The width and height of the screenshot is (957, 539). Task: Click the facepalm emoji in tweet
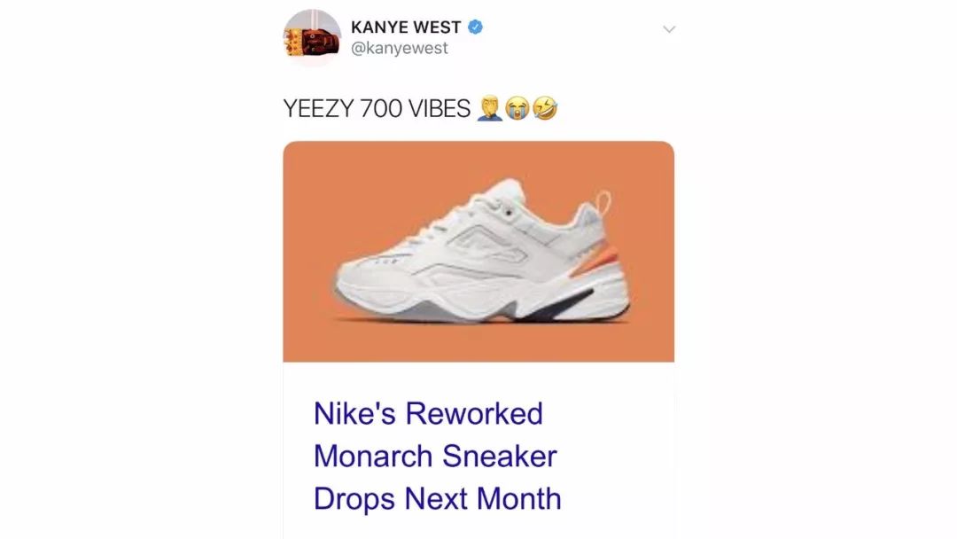[489, 109]
